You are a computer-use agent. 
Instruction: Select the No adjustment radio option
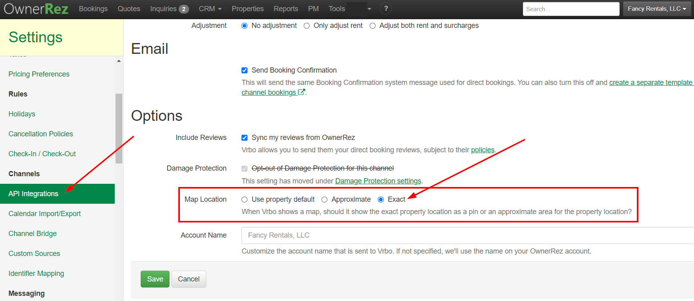[x=245, y=26]
